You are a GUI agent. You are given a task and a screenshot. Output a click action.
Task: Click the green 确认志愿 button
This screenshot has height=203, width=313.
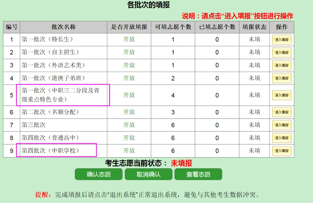click(99, 174)
